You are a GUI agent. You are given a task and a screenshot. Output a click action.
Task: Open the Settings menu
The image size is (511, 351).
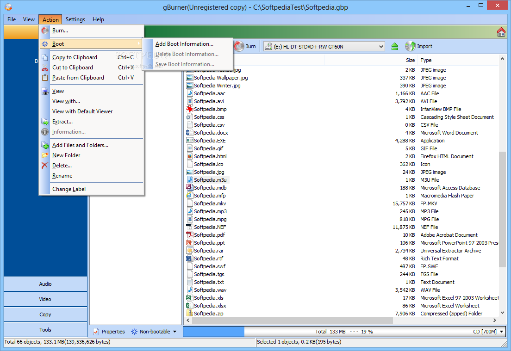(75, 19)
